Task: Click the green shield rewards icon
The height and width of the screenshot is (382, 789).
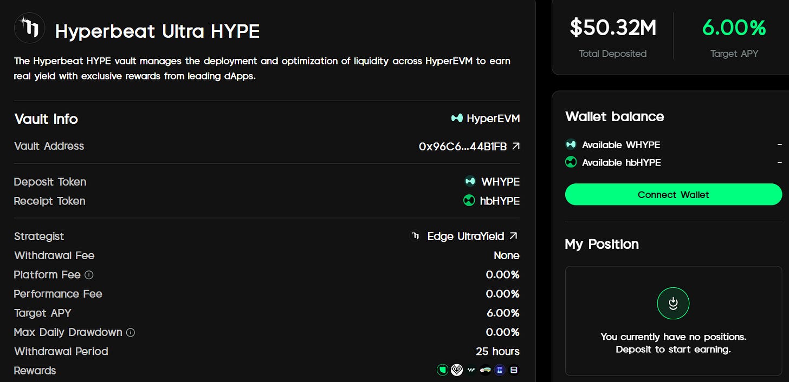Action: 443,371
